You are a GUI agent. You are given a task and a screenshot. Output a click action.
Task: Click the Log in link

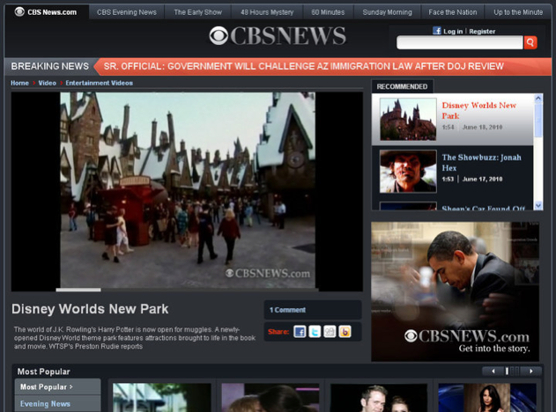(x=453, y=31)
